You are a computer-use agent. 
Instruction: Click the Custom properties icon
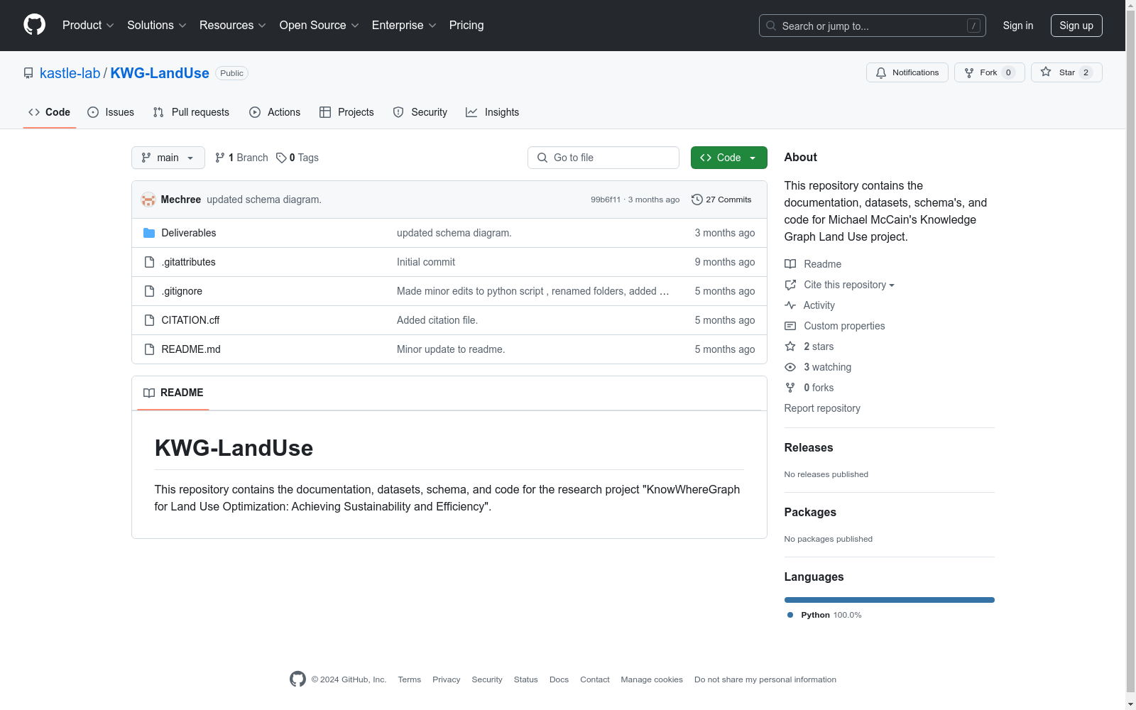[790, 326]
